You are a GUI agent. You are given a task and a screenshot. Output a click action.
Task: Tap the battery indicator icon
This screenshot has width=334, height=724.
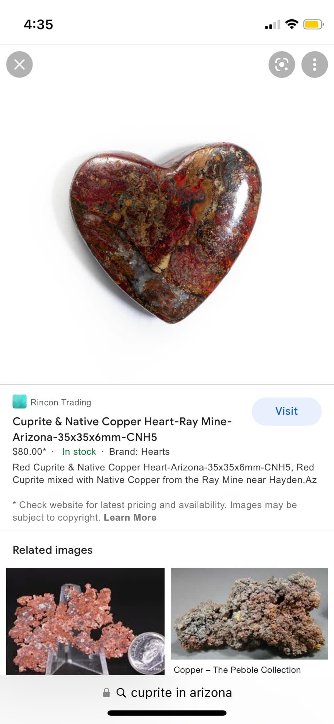click(313, 24)
